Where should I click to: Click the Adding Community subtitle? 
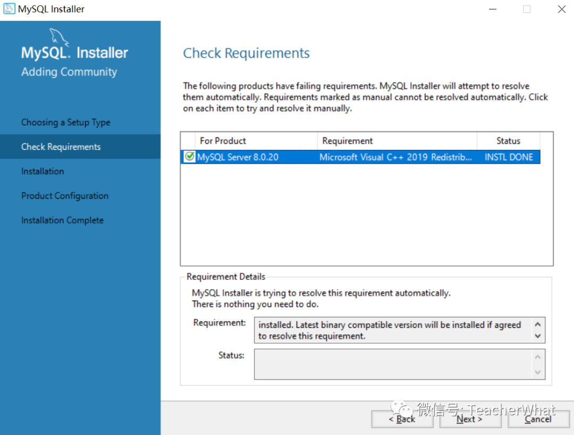pos(69,72)
